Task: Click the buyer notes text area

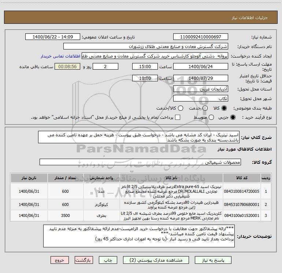Action: click(139, 236)
